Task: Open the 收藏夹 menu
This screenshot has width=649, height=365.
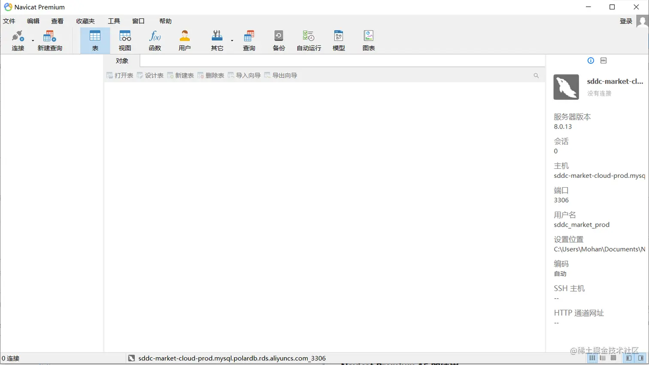Action: pyautogui.click(x=85, y=21)
